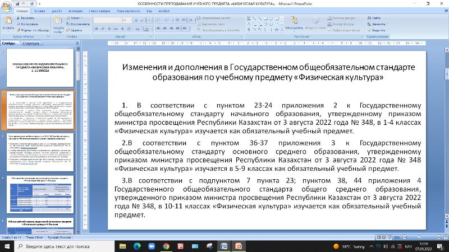
Task: Open Shape Effects dropdown
Action: pos(344,30)
